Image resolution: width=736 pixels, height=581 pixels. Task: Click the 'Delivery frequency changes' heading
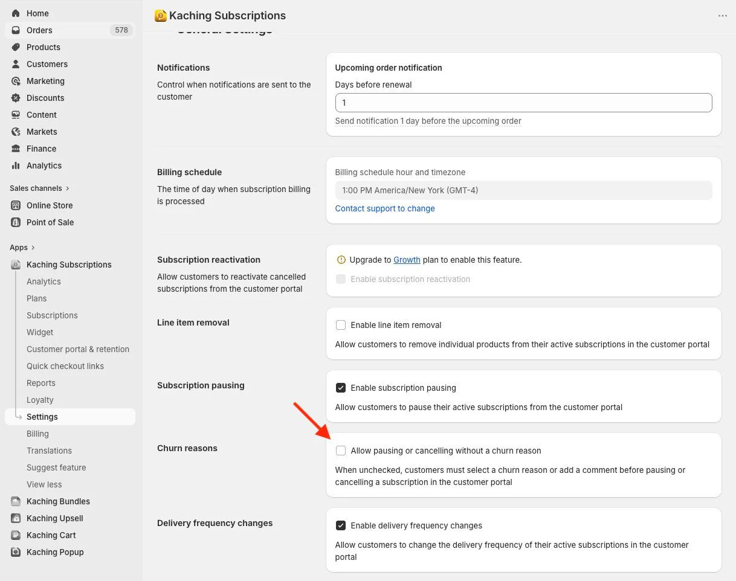(215, 523)
